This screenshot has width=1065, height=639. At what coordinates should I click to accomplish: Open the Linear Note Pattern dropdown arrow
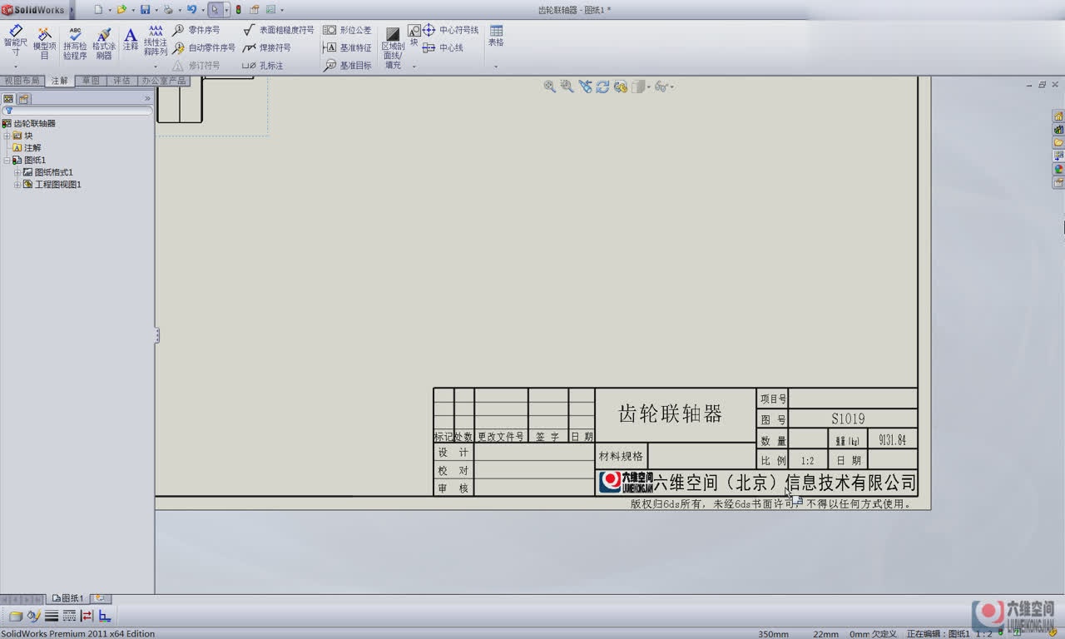156,67
